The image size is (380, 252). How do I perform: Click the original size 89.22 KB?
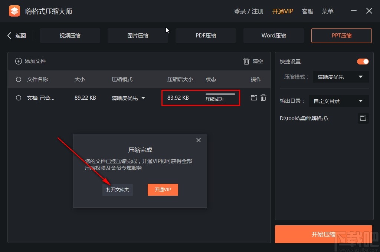[x=85, y=98]
